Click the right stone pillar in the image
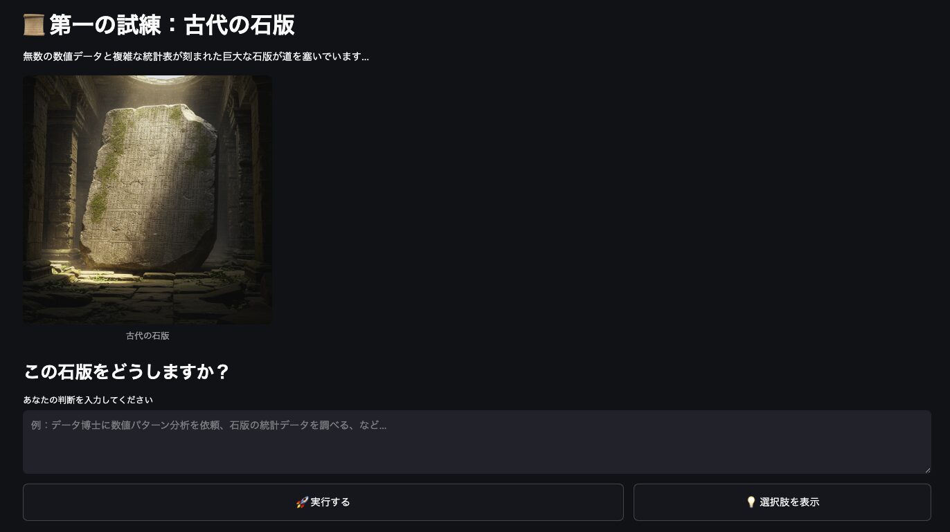This screenshot has height=532, width=950. coord(242,180)
